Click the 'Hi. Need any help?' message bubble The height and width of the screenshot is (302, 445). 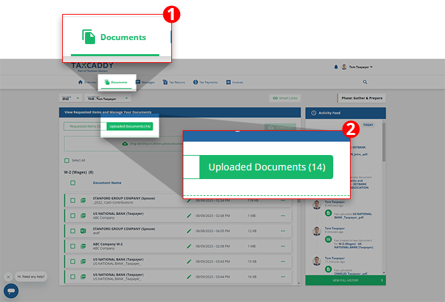pos(31,277)
